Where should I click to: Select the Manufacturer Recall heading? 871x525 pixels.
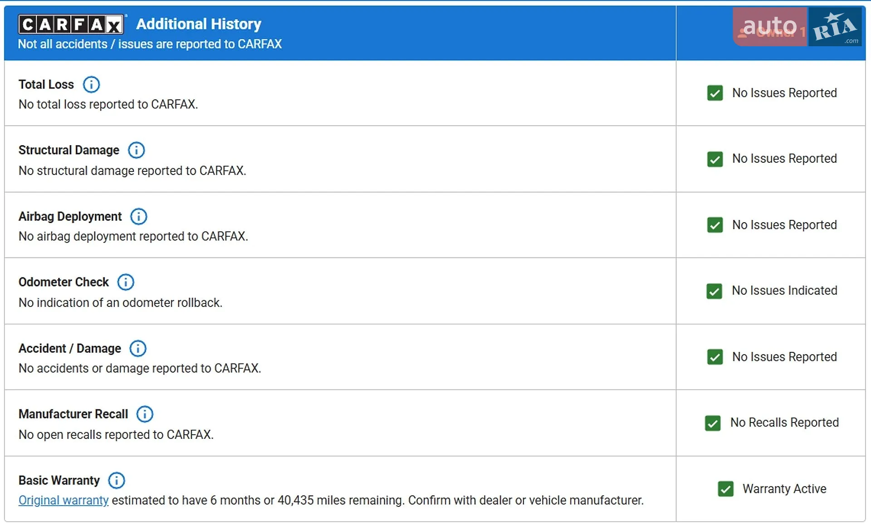click(73, 414)
